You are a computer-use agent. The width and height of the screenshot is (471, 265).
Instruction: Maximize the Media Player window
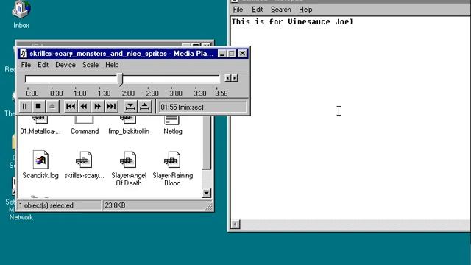click(x=232, y=54)
